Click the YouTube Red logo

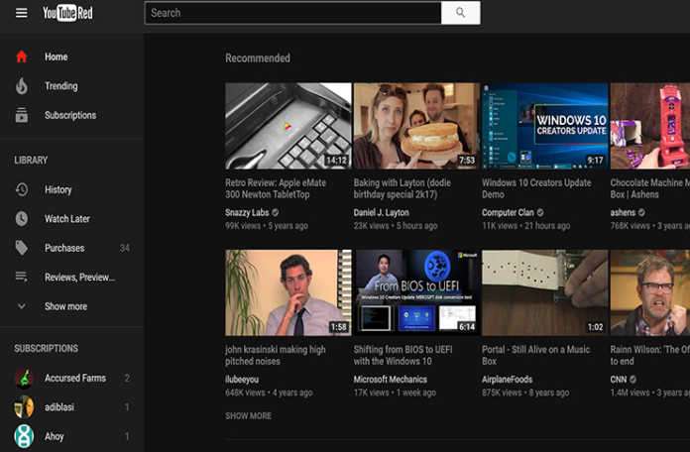pos(67,13)
